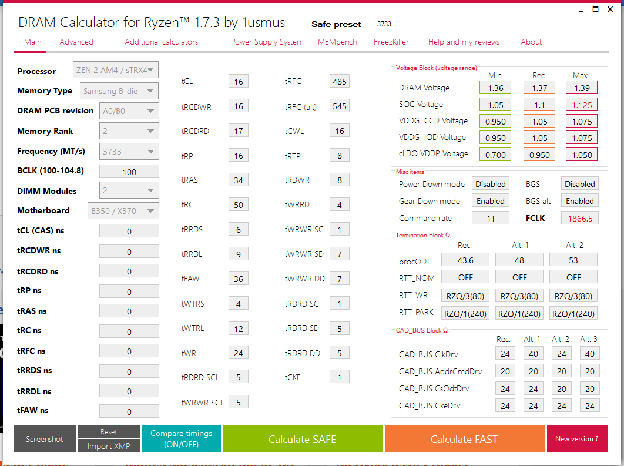
Task: Click the tRCDWR ns input field
Action: [x=129, y=252]
